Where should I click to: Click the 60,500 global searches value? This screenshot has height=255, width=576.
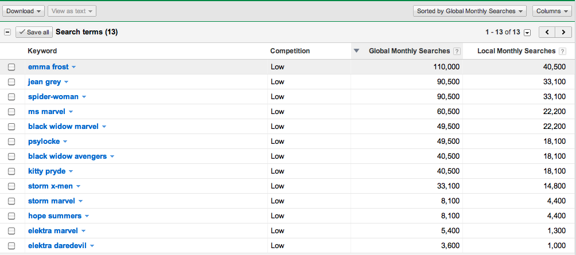pos(447,112)
